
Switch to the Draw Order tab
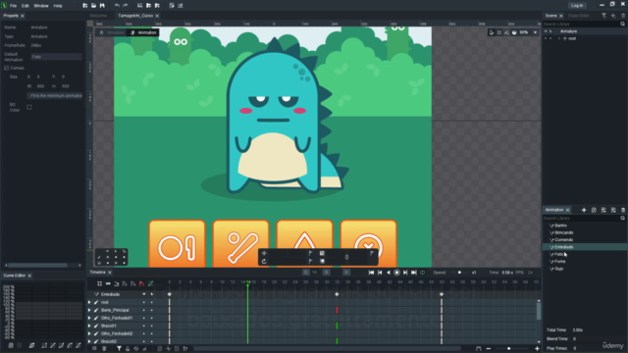coord(578,16)
